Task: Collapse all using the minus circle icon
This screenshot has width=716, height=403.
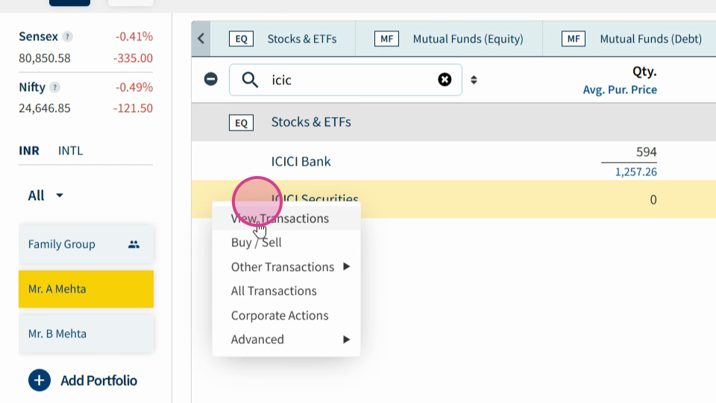Action: (210, 80)
